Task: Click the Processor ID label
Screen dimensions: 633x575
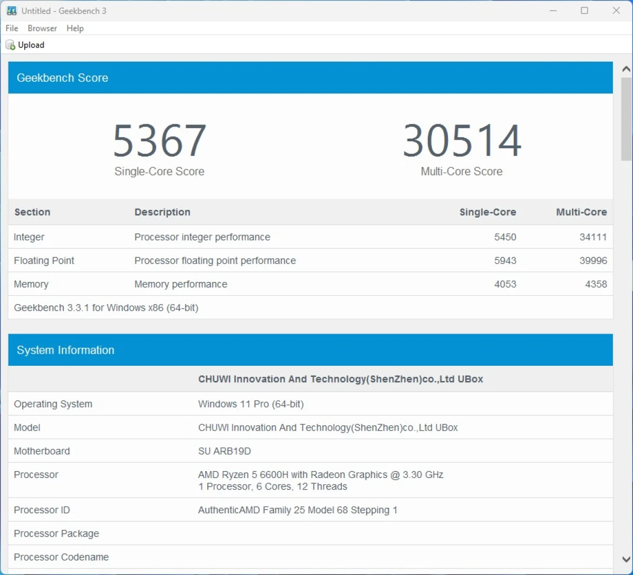Action: click(42, 510)
